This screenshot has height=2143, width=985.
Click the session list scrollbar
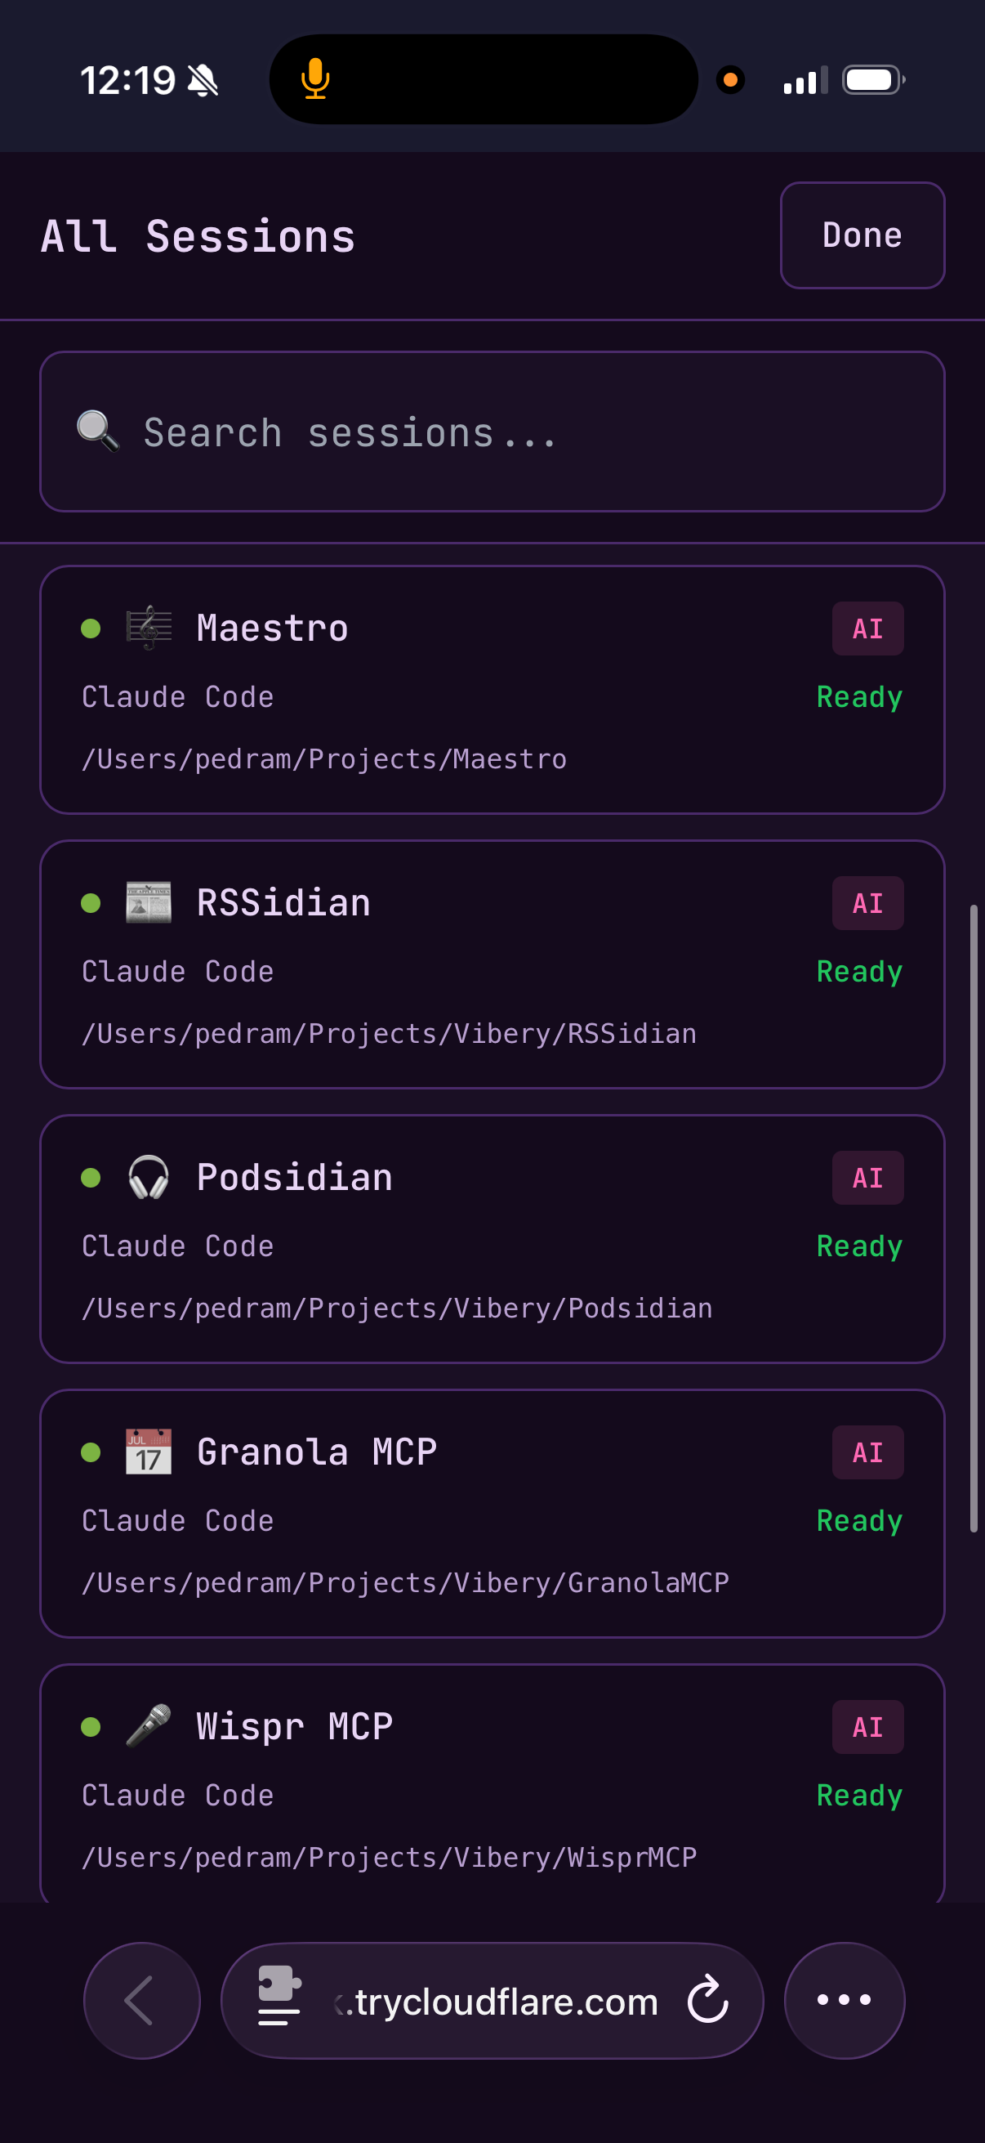[x=974, y=1219]
